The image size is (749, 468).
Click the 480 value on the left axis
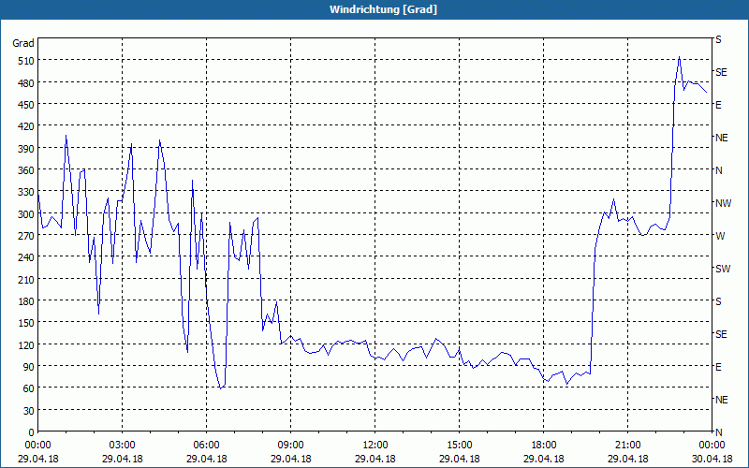coord(26,83)
